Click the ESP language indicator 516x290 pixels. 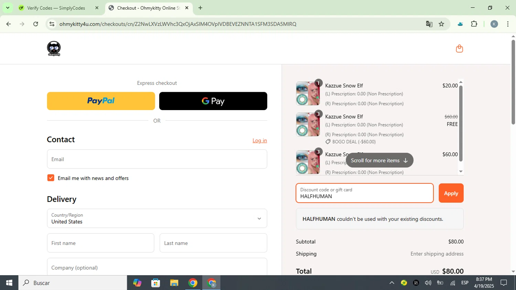pos(465,283)
